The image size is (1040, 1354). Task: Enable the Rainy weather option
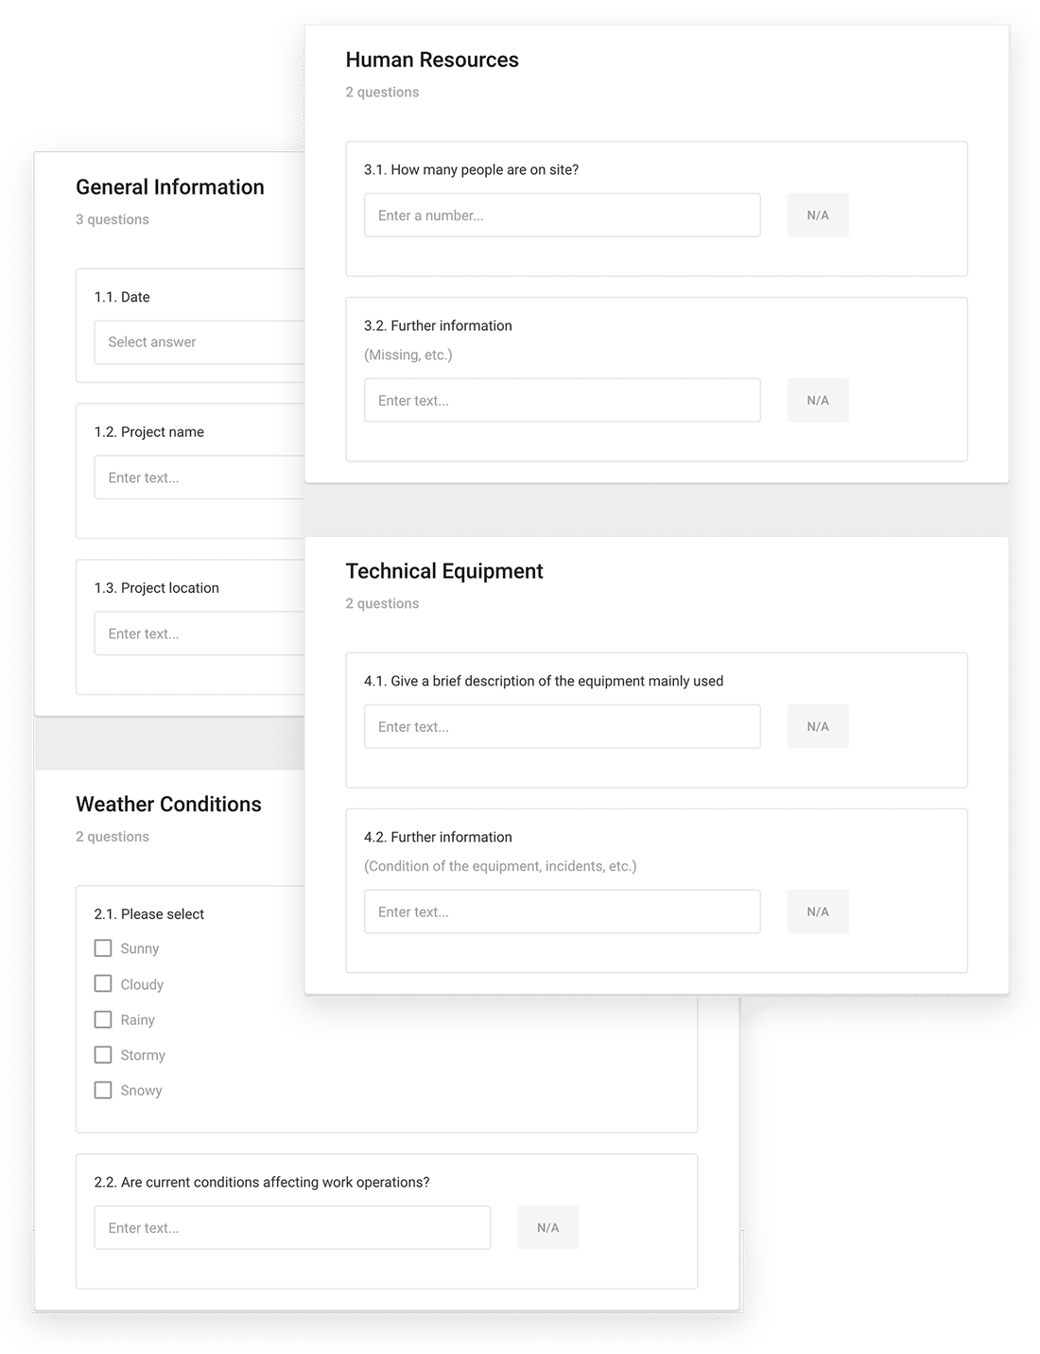(x=103, y=1019)
